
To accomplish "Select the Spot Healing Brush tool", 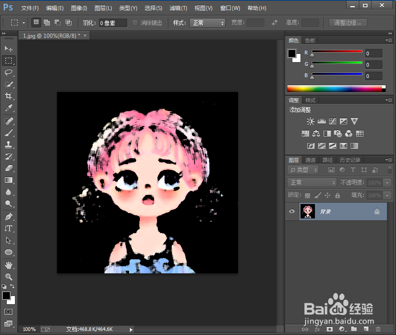I will 9,121.
